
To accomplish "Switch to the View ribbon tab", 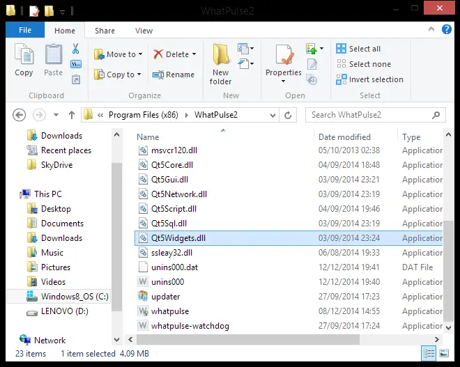I will (x=144, y=31).
